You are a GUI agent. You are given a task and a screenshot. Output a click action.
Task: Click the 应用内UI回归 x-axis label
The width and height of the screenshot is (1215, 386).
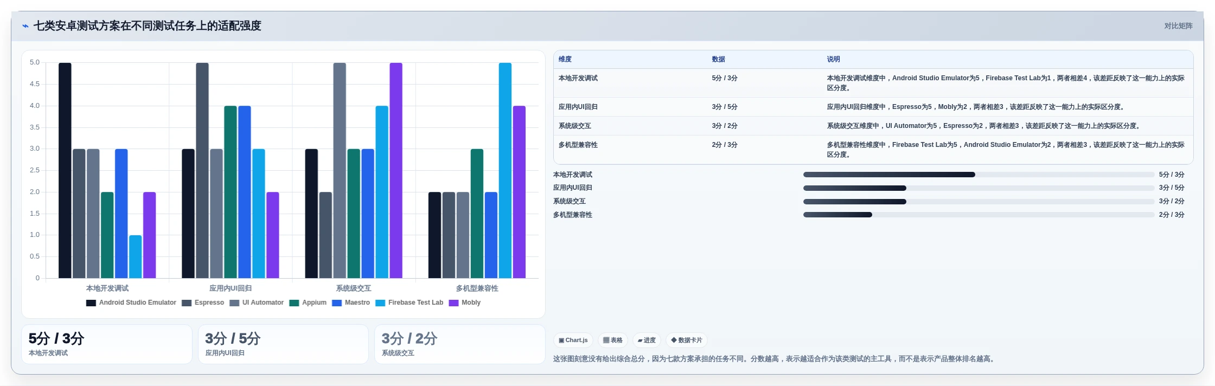click(231, 288)
